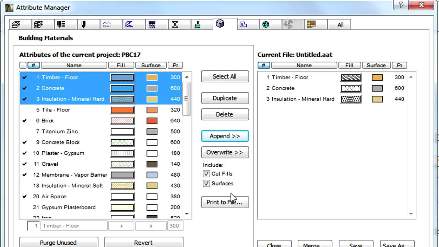Screen dimensions: 439x247
Task: Enable the Cut Fills checkbox
Action: click(x=206, y=174)
